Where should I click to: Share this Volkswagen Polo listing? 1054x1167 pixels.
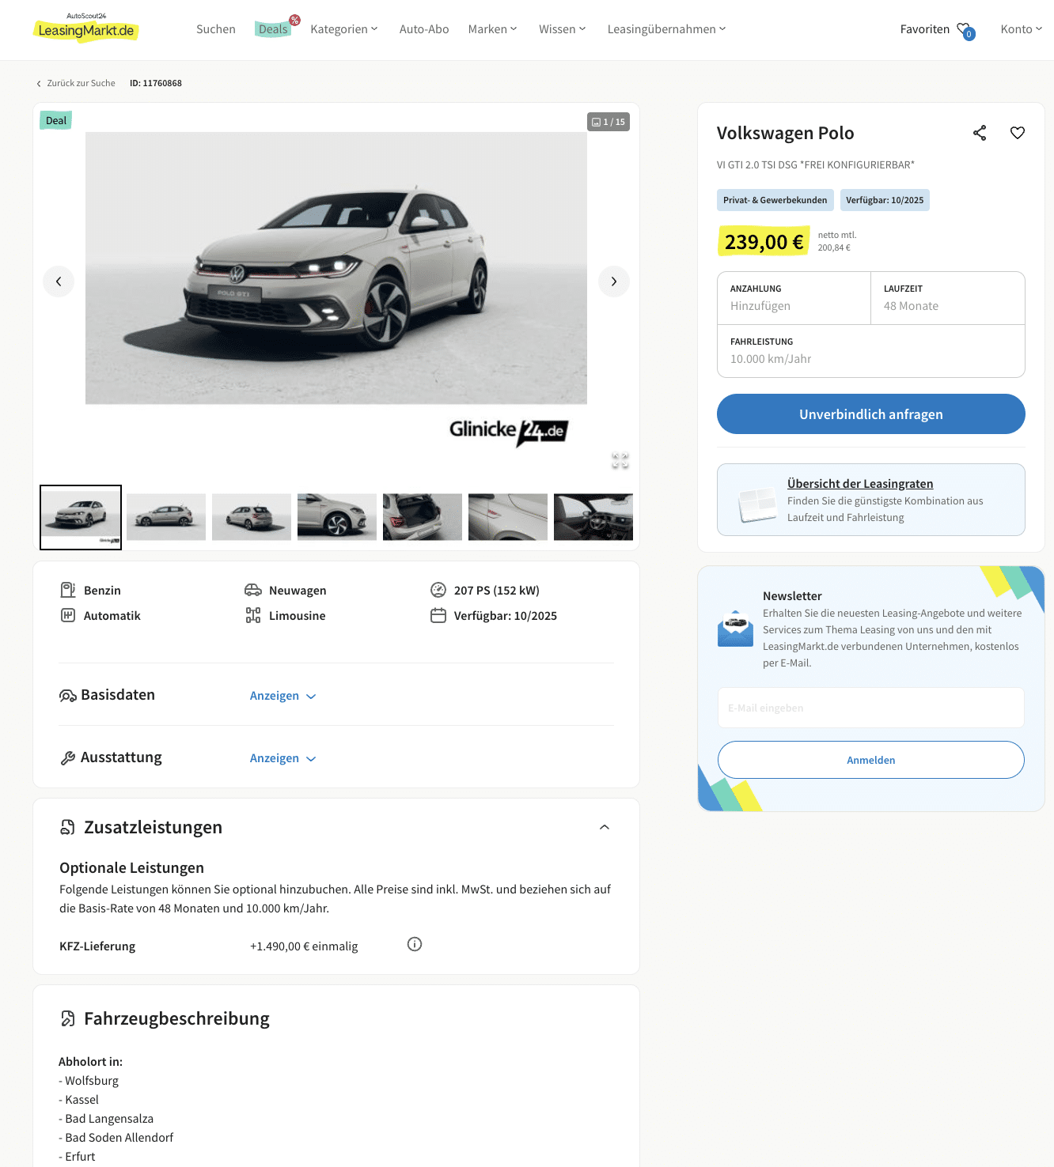pos(980,133)
